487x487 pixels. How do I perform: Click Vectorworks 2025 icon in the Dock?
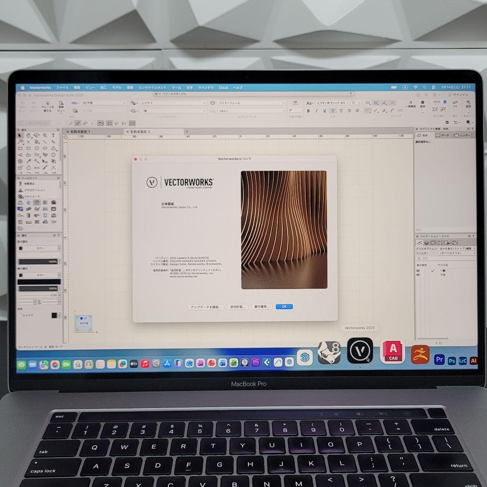[360, 350]
